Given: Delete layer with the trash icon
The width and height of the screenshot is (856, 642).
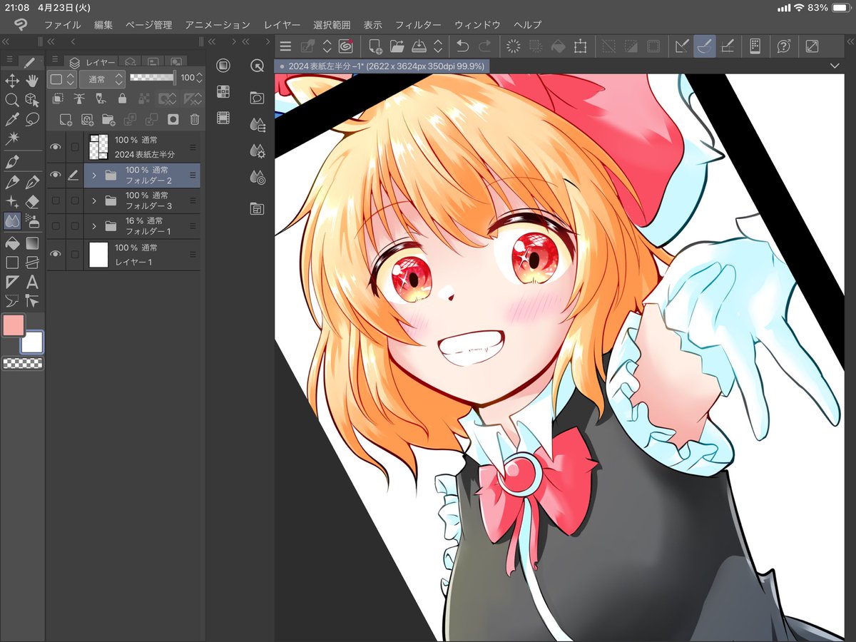Looking at the screenshot, I should tap(194, 119).
